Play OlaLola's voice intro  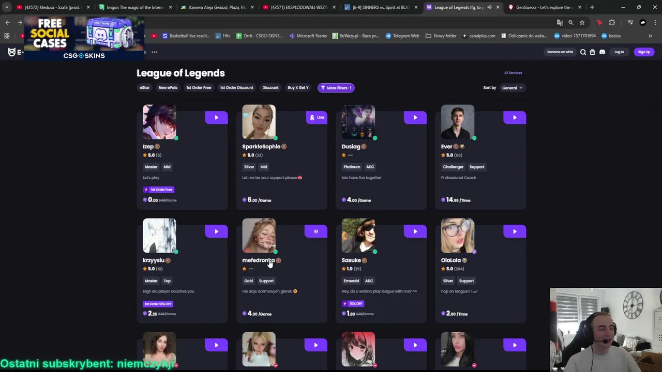point(515,231)
